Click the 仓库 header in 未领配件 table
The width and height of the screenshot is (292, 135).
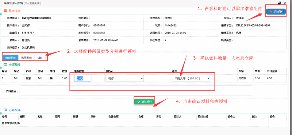(174, 71)
